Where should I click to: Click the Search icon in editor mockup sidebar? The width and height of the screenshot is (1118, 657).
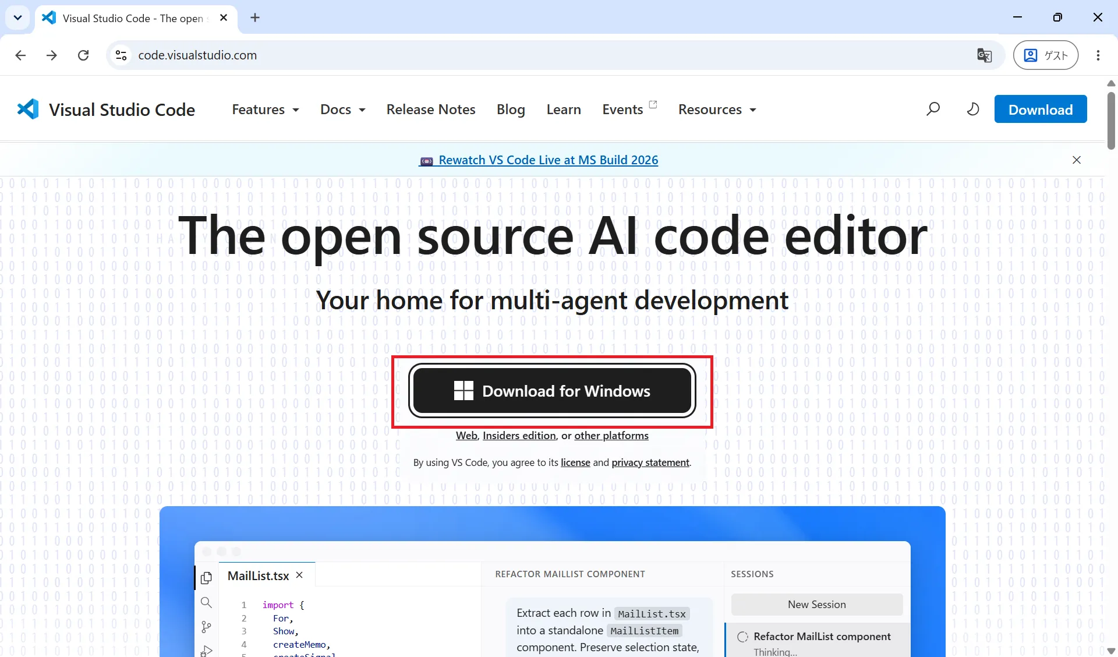[x=206, y=602]
